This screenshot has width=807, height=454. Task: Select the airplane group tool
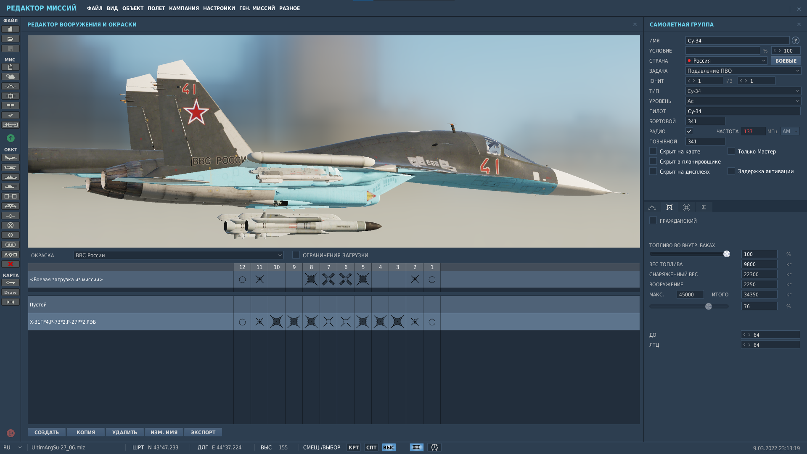11,158
